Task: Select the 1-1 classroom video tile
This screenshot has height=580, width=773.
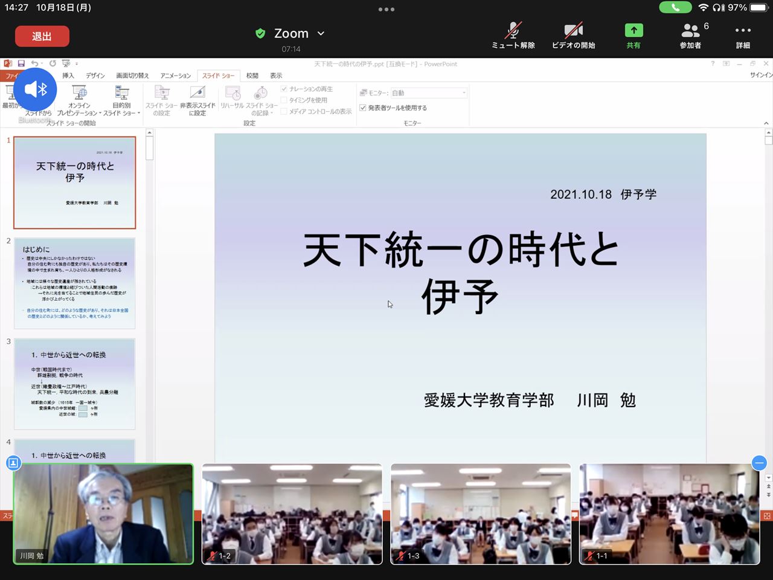Action: tap(670, 514)
